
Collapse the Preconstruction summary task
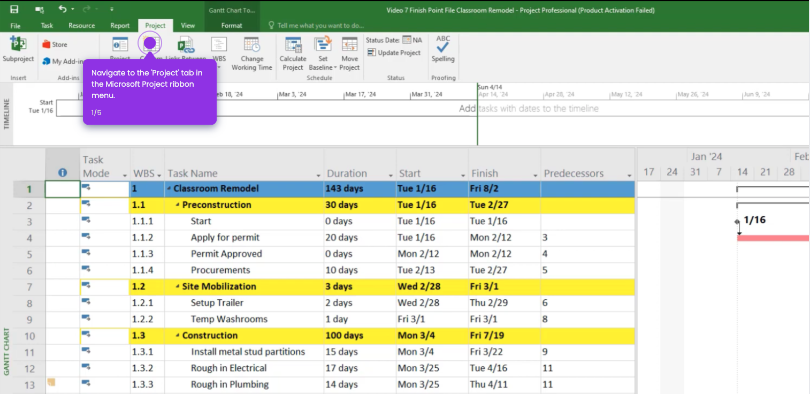pyautogui.click(x=178, y=205)
